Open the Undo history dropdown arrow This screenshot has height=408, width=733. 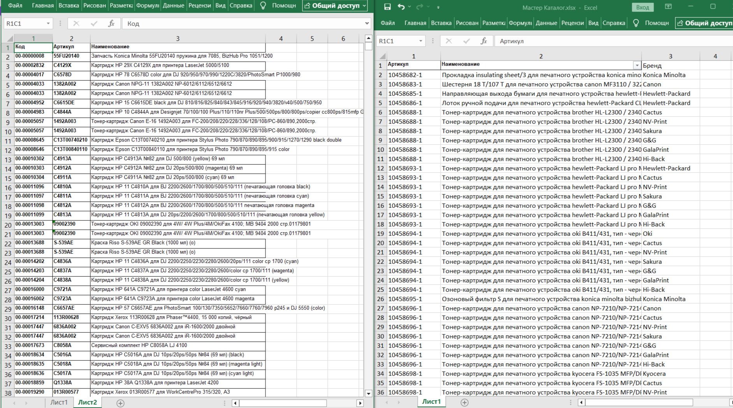(410, 7)
